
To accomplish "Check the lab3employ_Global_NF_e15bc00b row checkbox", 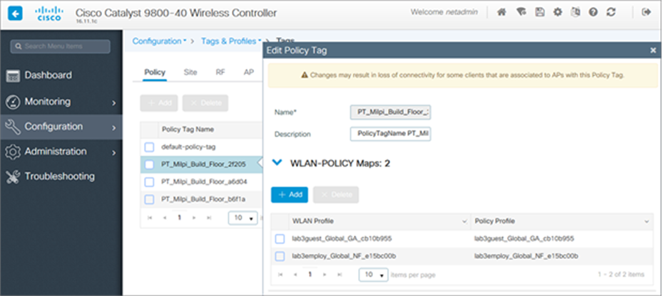I will pos(280,256).
